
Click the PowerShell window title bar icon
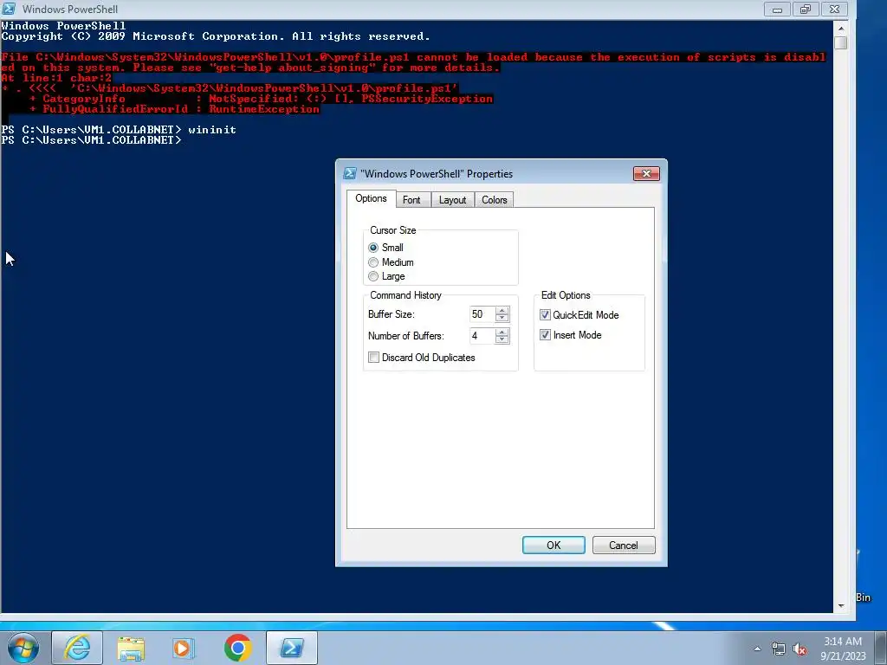click(9, 9)
